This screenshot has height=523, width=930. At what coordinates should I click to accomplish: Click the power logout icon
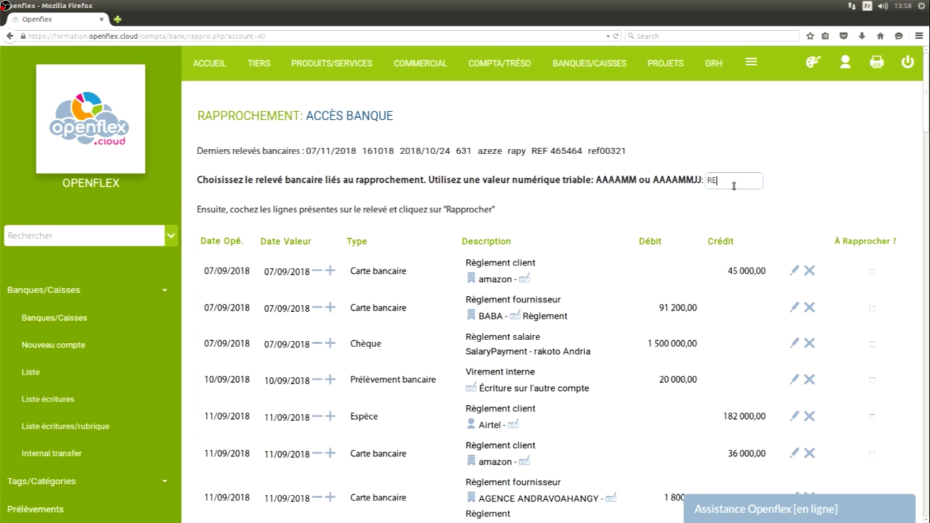coord(908,62)
